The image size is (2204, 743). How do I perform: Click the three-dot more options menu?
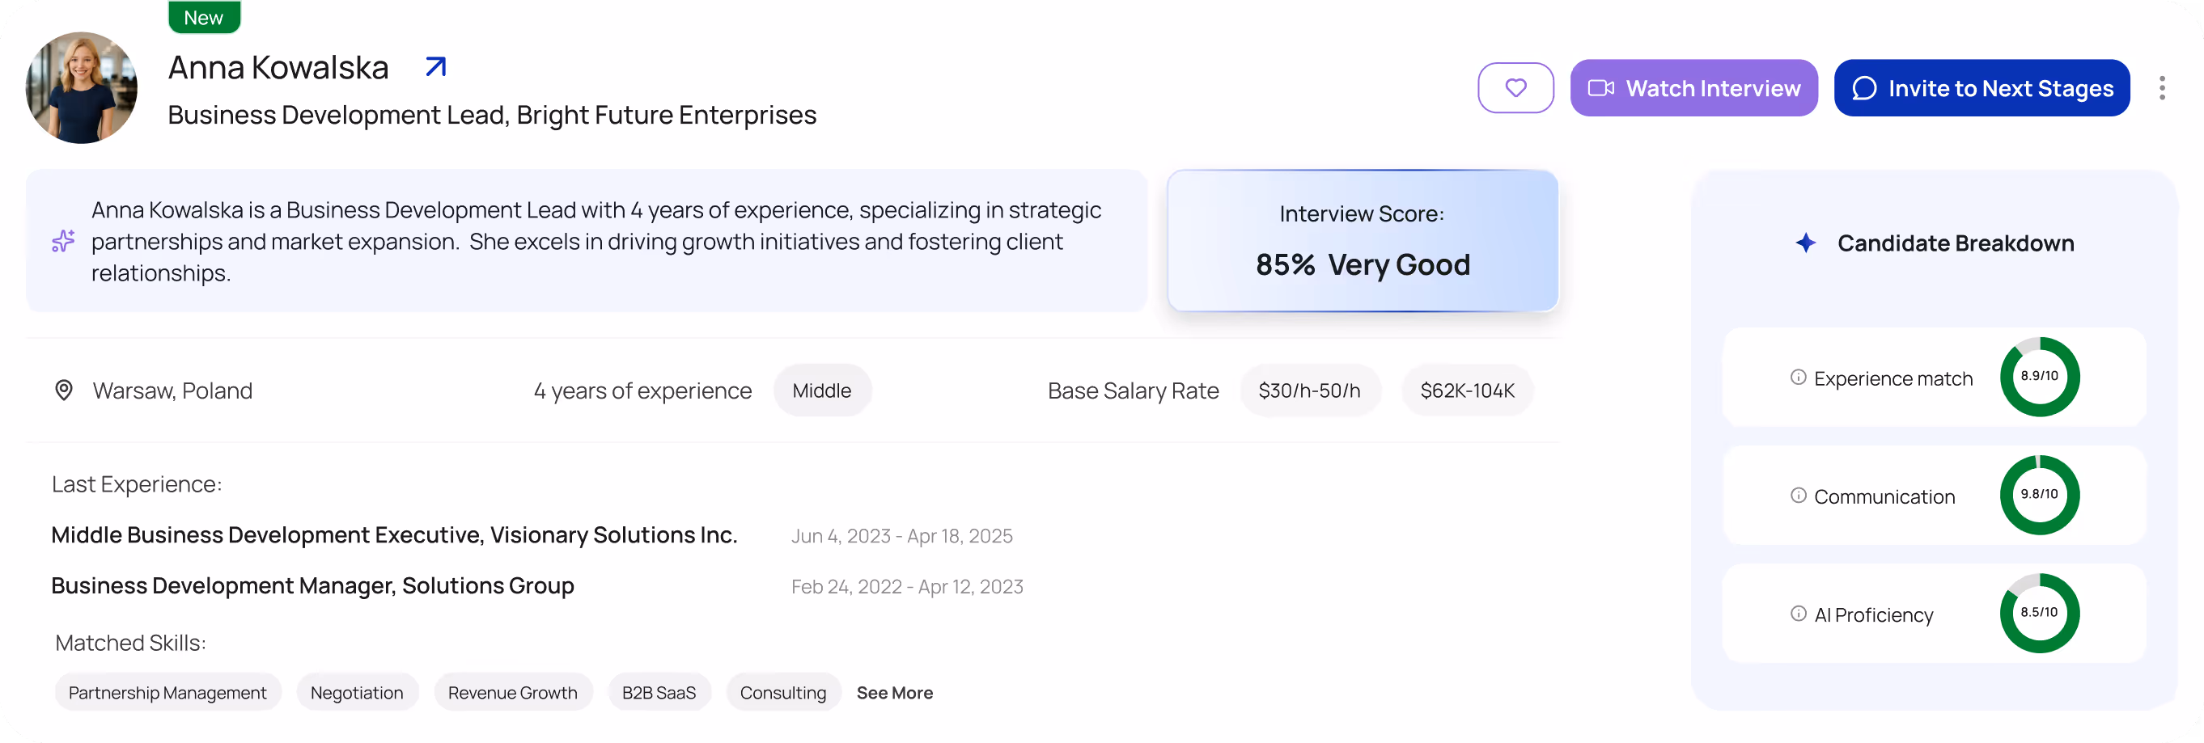2161,88
